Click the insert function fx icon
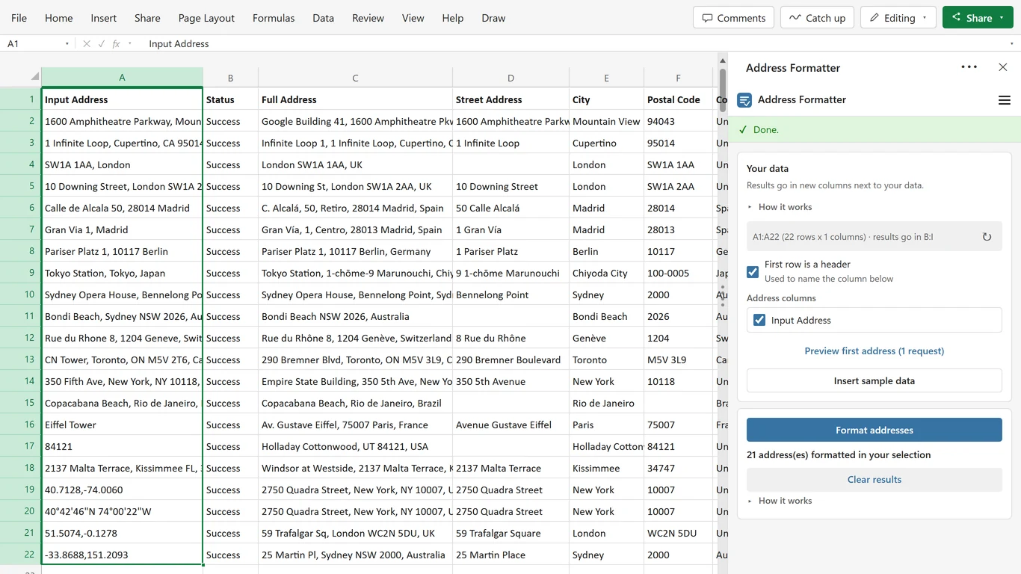This screenshot has width=1021, height=574. [116, 44]
